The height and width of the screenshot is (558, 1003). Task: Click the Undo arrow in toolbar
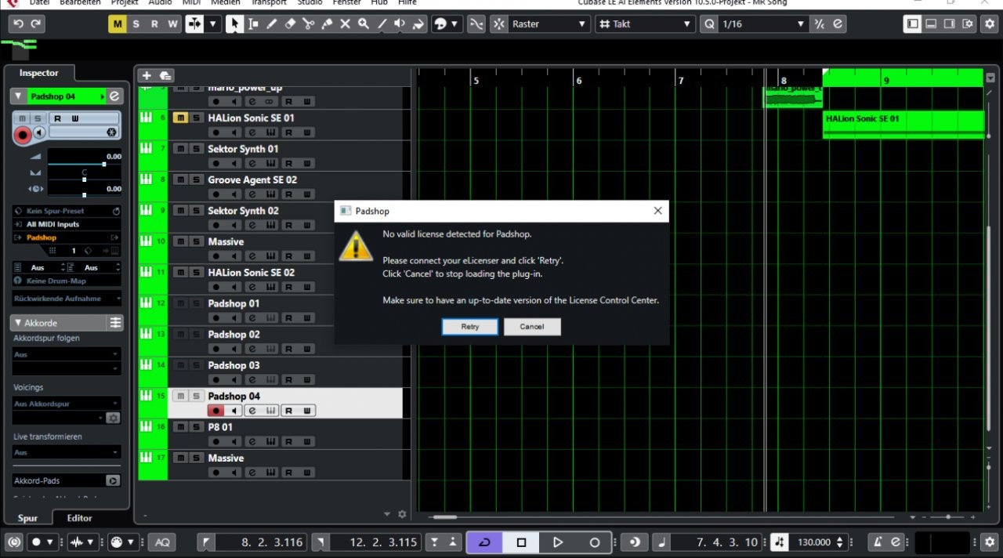click(x=17, y=24)
